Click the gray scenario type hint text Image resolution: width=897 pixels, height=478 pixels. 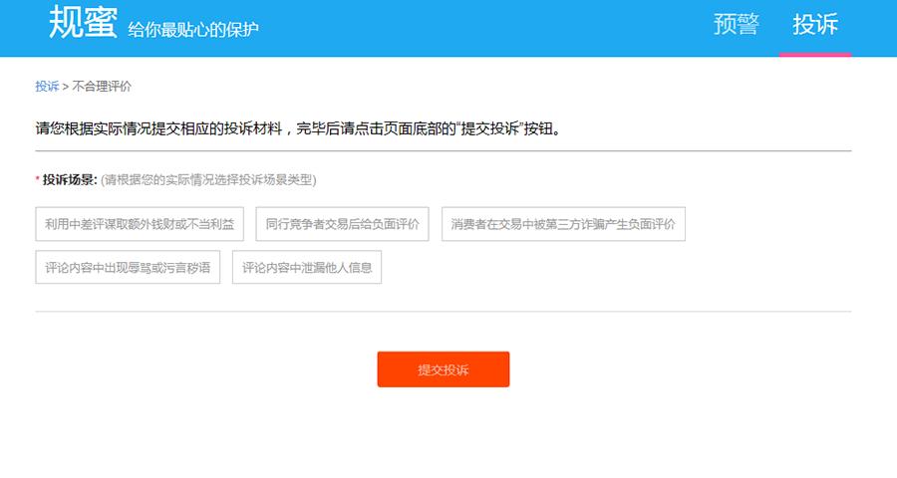tap(208, 180)
